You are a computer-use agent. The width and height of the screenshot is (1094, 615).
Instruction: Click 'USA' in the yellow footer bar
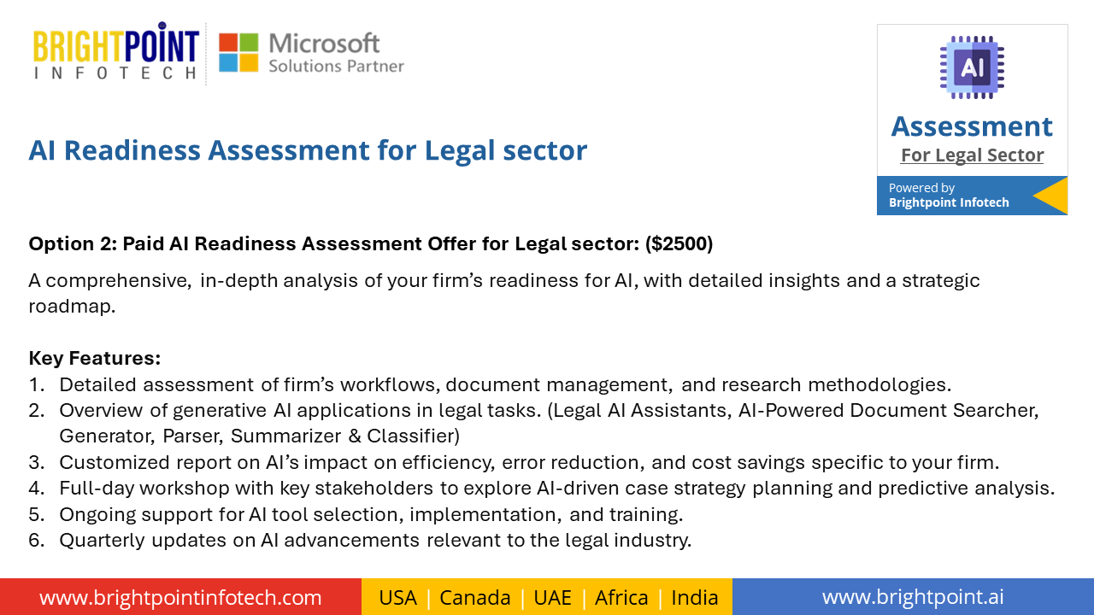pyautogui.click(x=397, y=597)
